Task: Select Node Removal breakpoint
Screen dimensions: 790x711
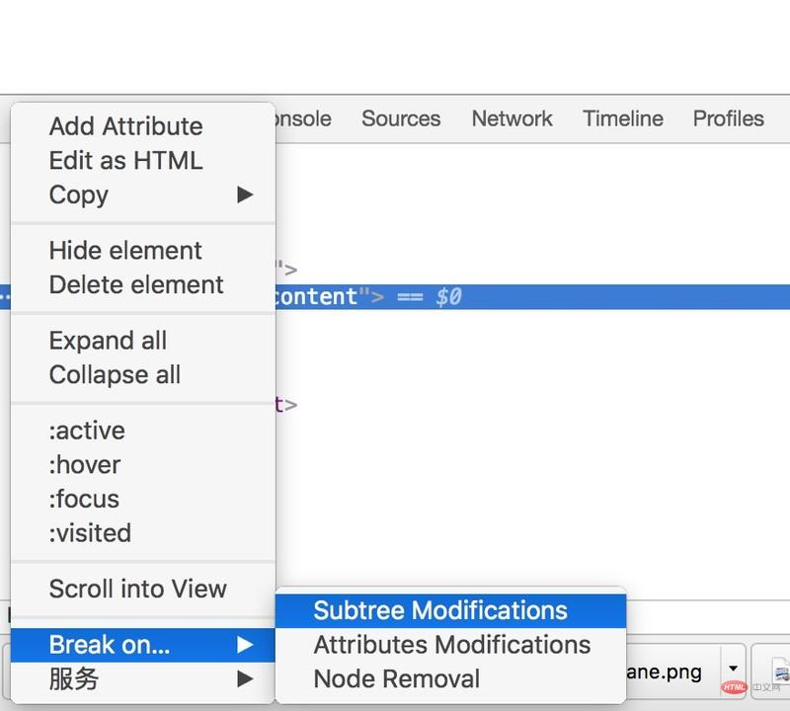Action: pos(450,679)
